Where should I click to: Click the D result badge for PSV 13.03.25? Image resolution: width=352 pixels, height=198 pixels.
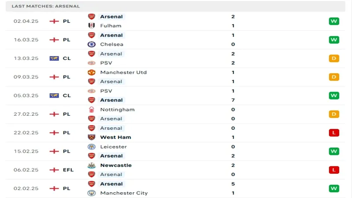point(334,59)
